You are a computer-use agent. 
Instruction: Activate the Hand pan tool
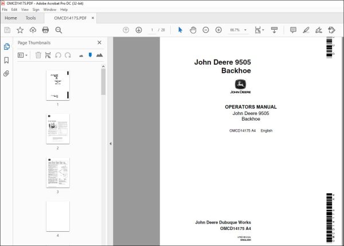point(193,30)
